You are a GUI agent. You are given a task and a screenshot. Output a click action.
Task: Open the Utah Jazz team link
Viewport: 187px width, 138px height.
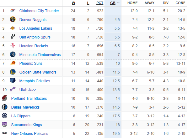click(x=28, y=89)
